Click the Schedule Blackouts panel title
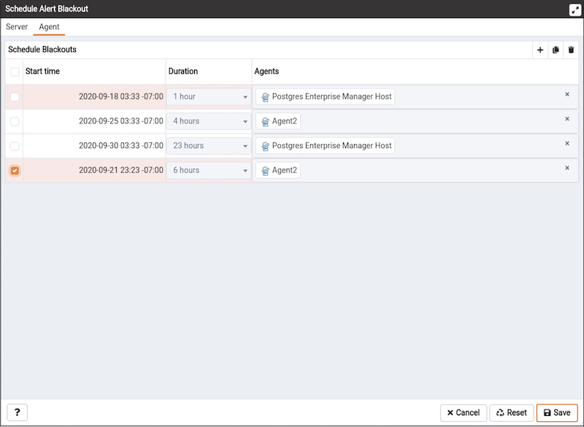The height and width of the screenshot is (427, 584). 42,50
